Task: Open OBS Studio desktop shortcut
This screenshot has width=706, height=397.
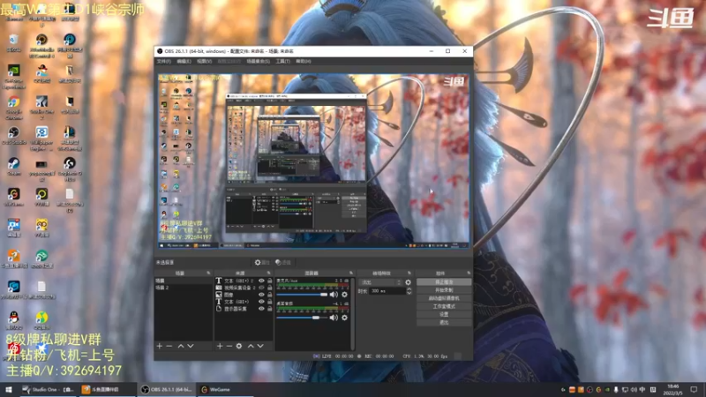Action: point(14,136)
